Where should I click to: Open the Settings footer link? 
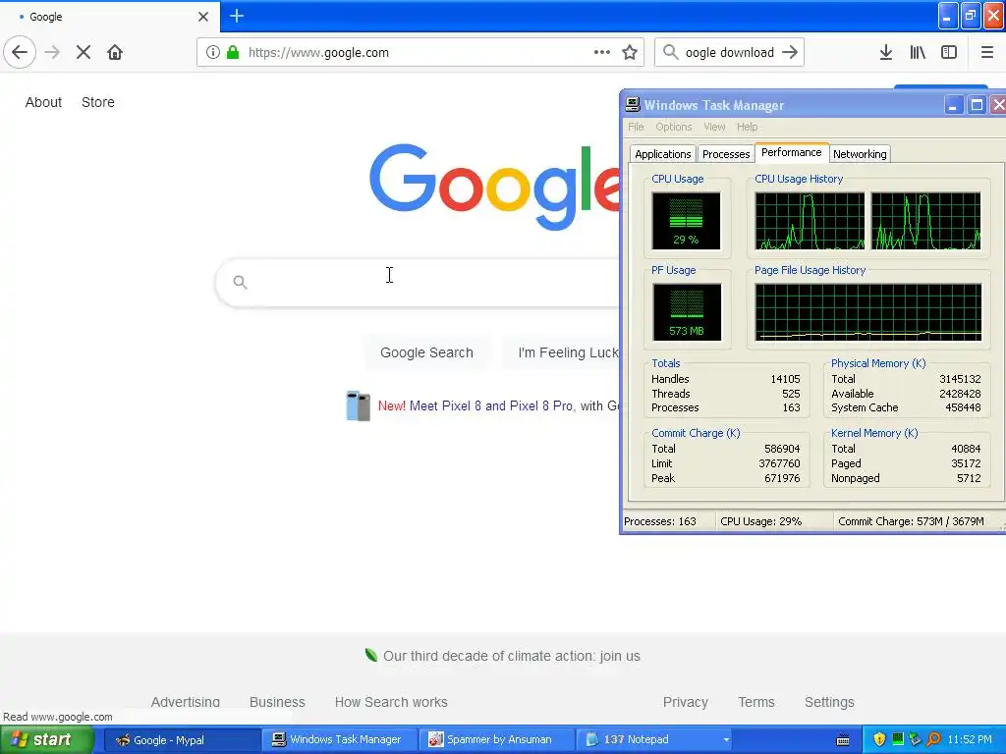click(x=829, y=701)
